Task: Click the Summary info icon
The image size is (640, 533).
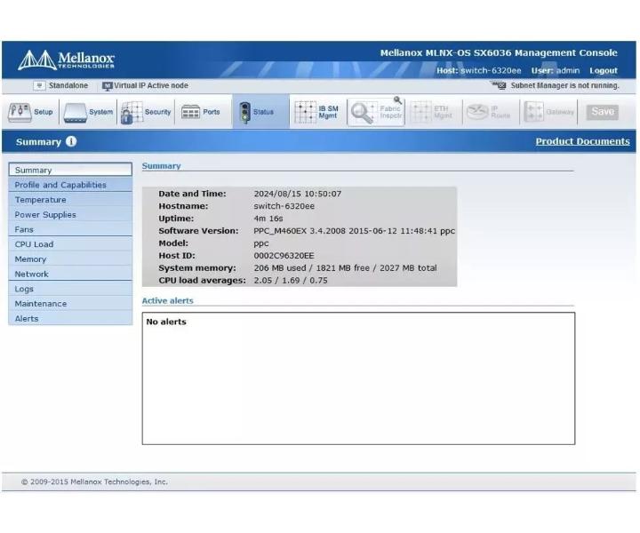Action: point(71,141)
